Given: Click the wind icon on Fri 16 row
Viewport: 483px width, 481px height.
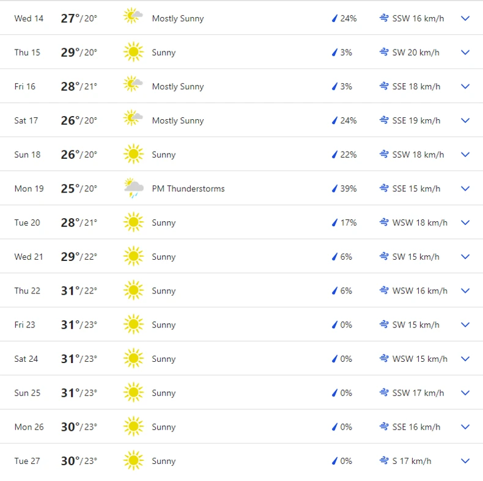Looking at the screenshot, I should pyautogui.click(x=384, y=86).
